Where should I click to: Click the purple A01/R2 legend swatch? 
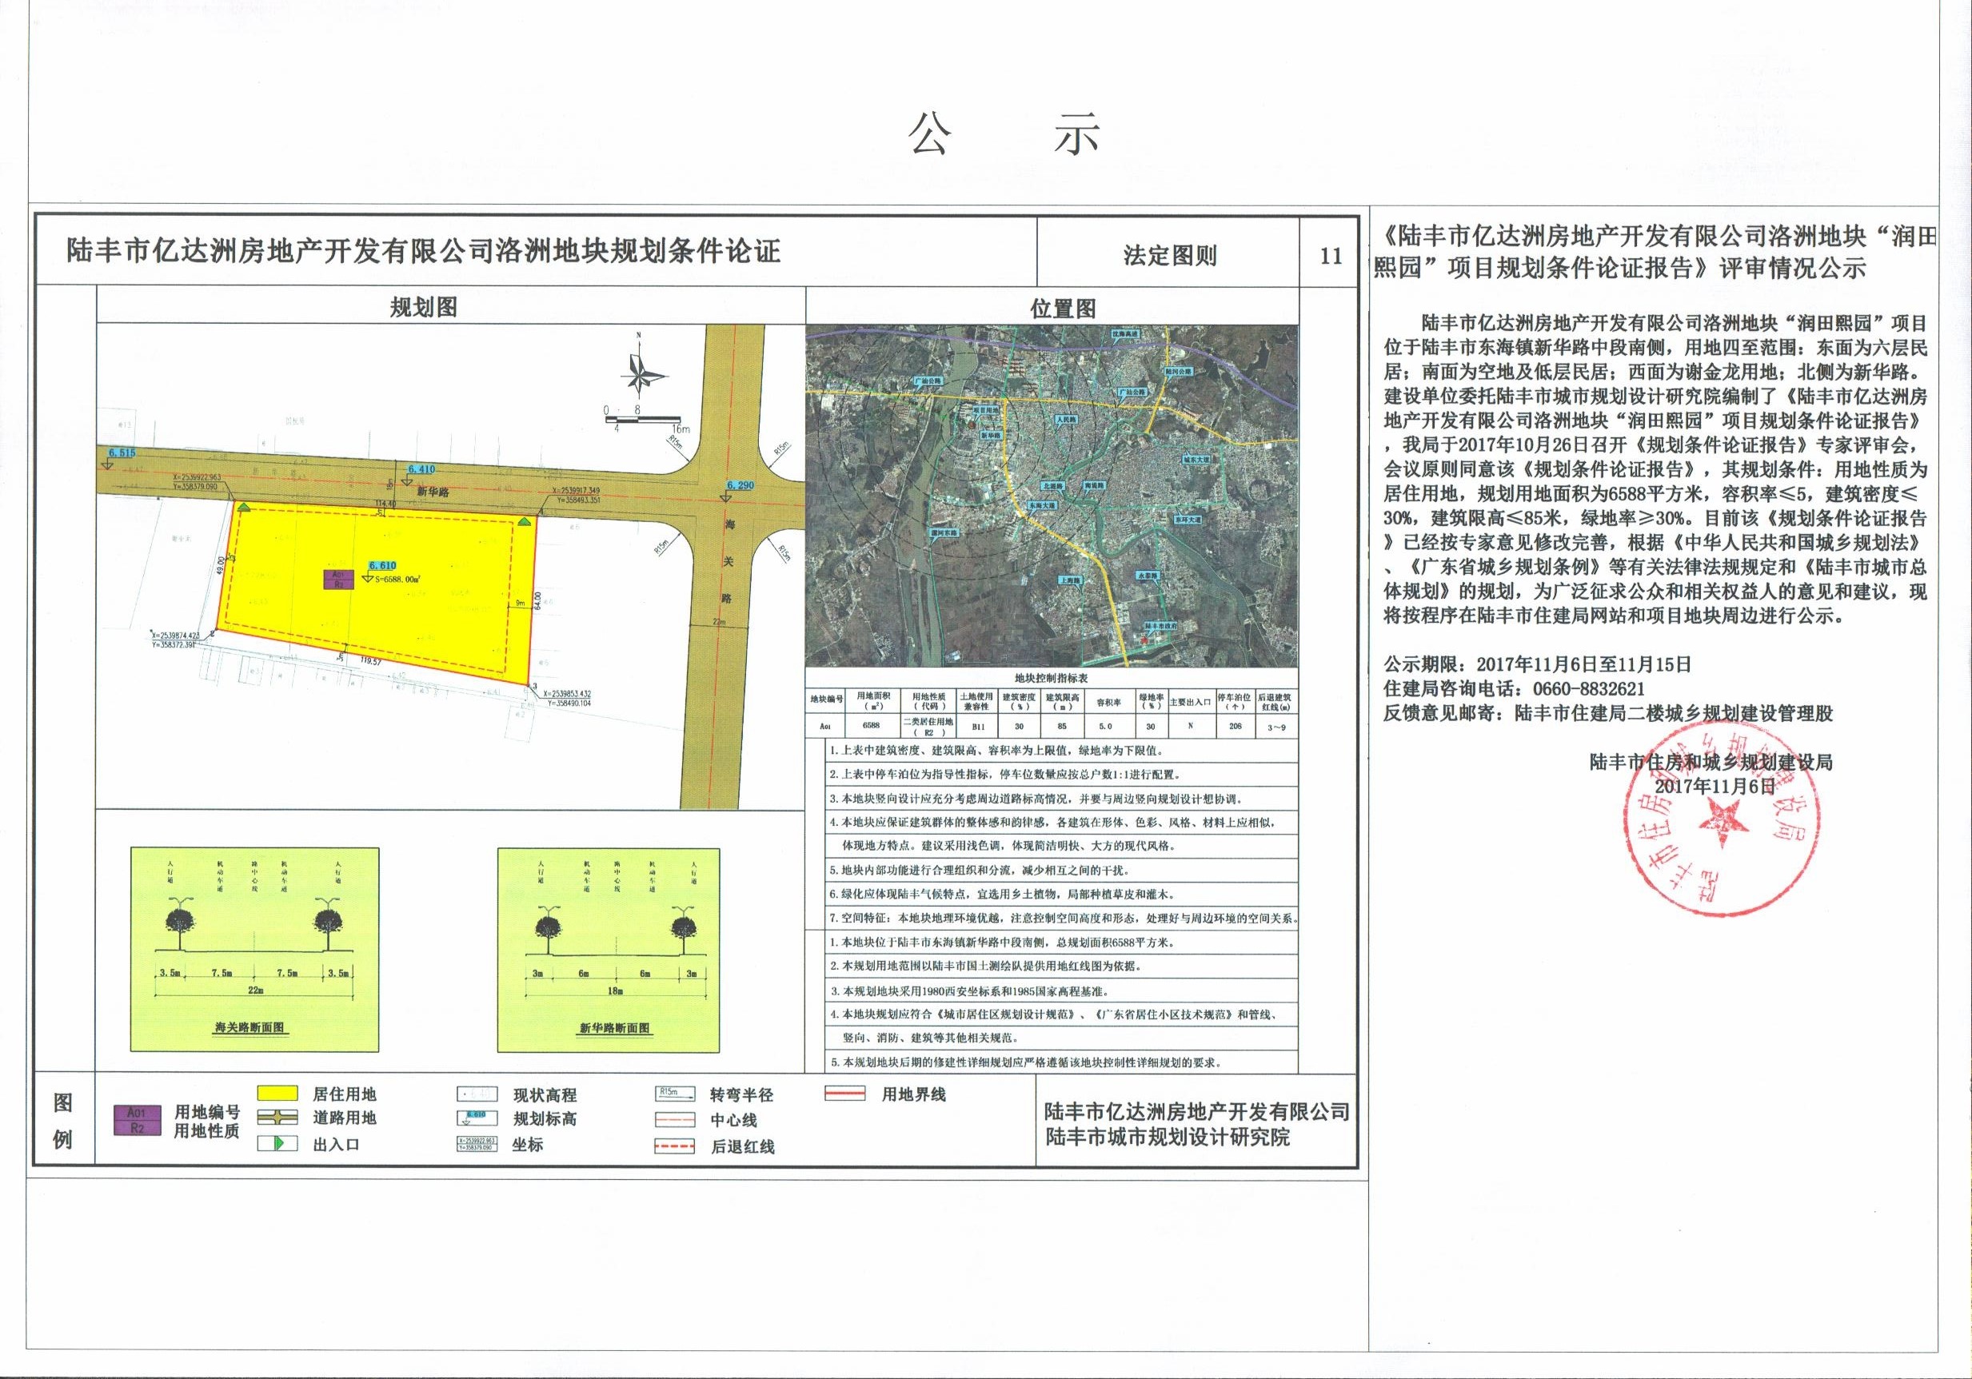(138, 1120)
